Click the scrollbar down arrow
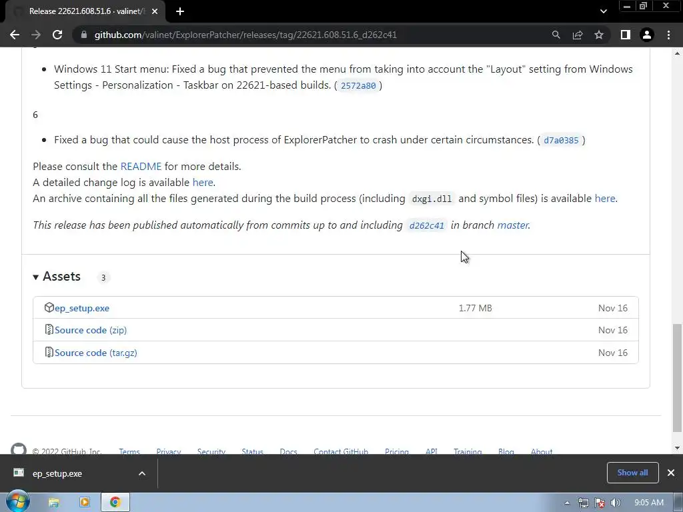The height and width of the screenshot is (512, 683). point(678,448)
